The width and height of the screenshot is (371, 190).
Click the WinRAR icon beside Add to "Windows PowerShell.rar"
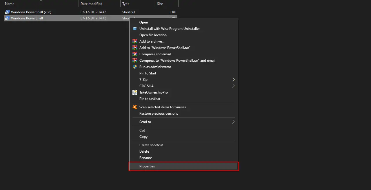point(135,48)
